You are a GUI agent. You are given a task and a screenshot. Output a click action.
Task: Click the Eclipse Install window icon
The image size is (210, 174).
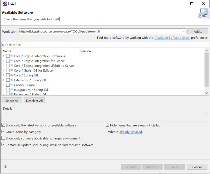pyautogui.click(x=5, y=4)
